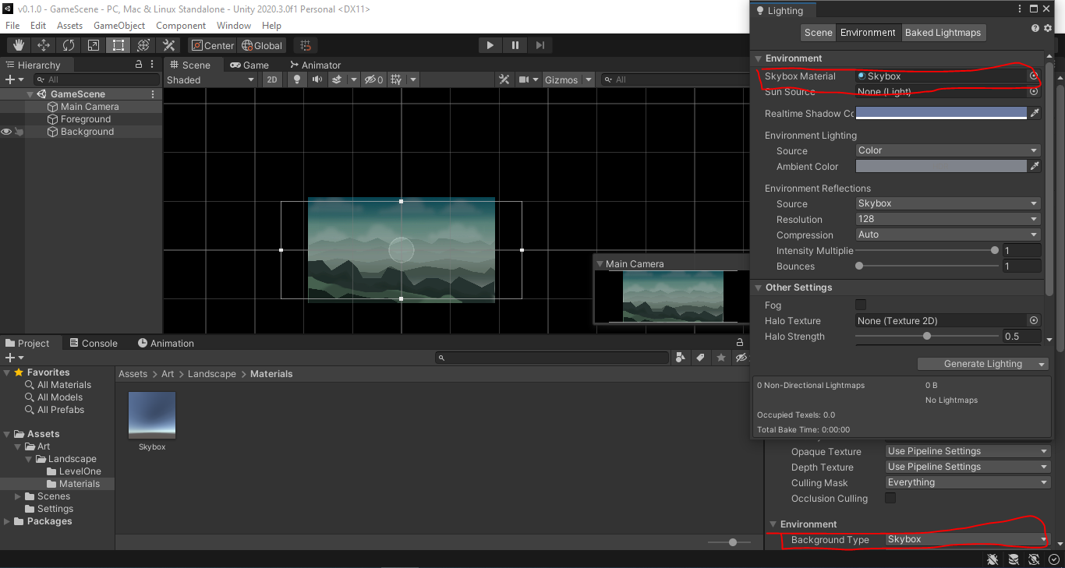Open Halo Texture object picker
Image resolution: width=1065 pixels, height=568 pixels.
pyautogui.click(x=1034, y=320)
